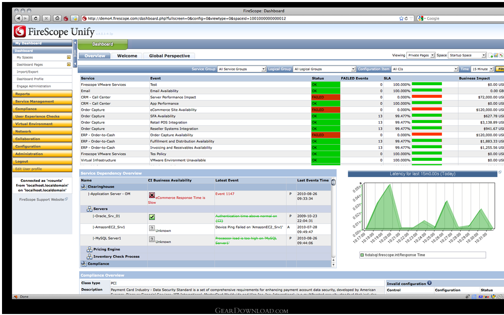Click the small reload icon inside address bar
The width and height of the screenshot is (504, 315).
pyautogui.click(x=406, y=19)
